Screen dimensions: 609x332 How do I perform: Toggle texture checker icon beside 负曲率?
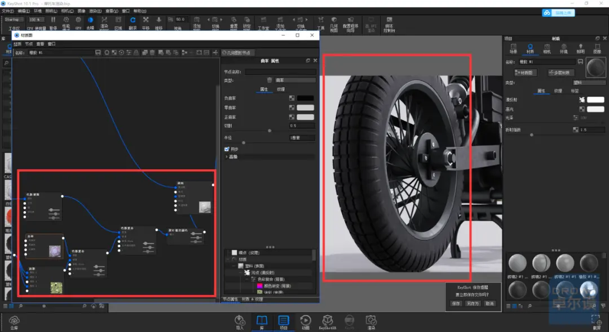pyautogui.click(x=292, y=98)
